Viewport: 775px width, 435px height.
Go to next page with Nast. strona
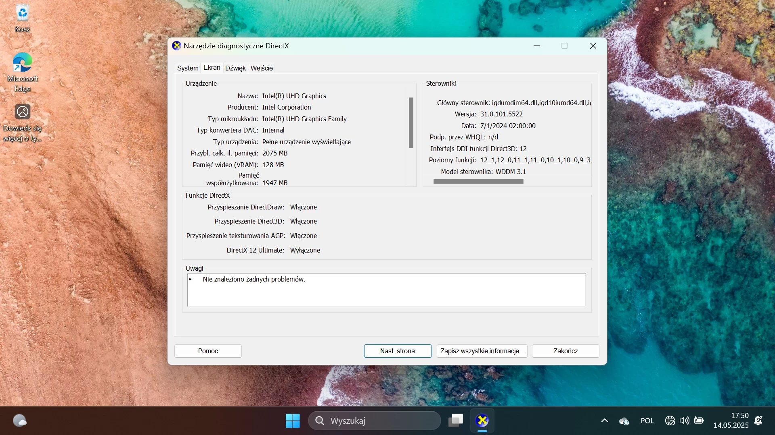pyautogui.click(x=398, y=351)
